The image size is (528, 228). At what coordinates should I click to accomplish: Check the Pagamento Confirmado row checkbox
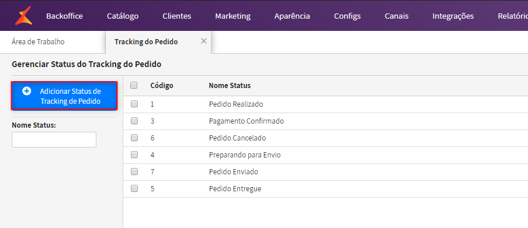(x=134, y=121)
